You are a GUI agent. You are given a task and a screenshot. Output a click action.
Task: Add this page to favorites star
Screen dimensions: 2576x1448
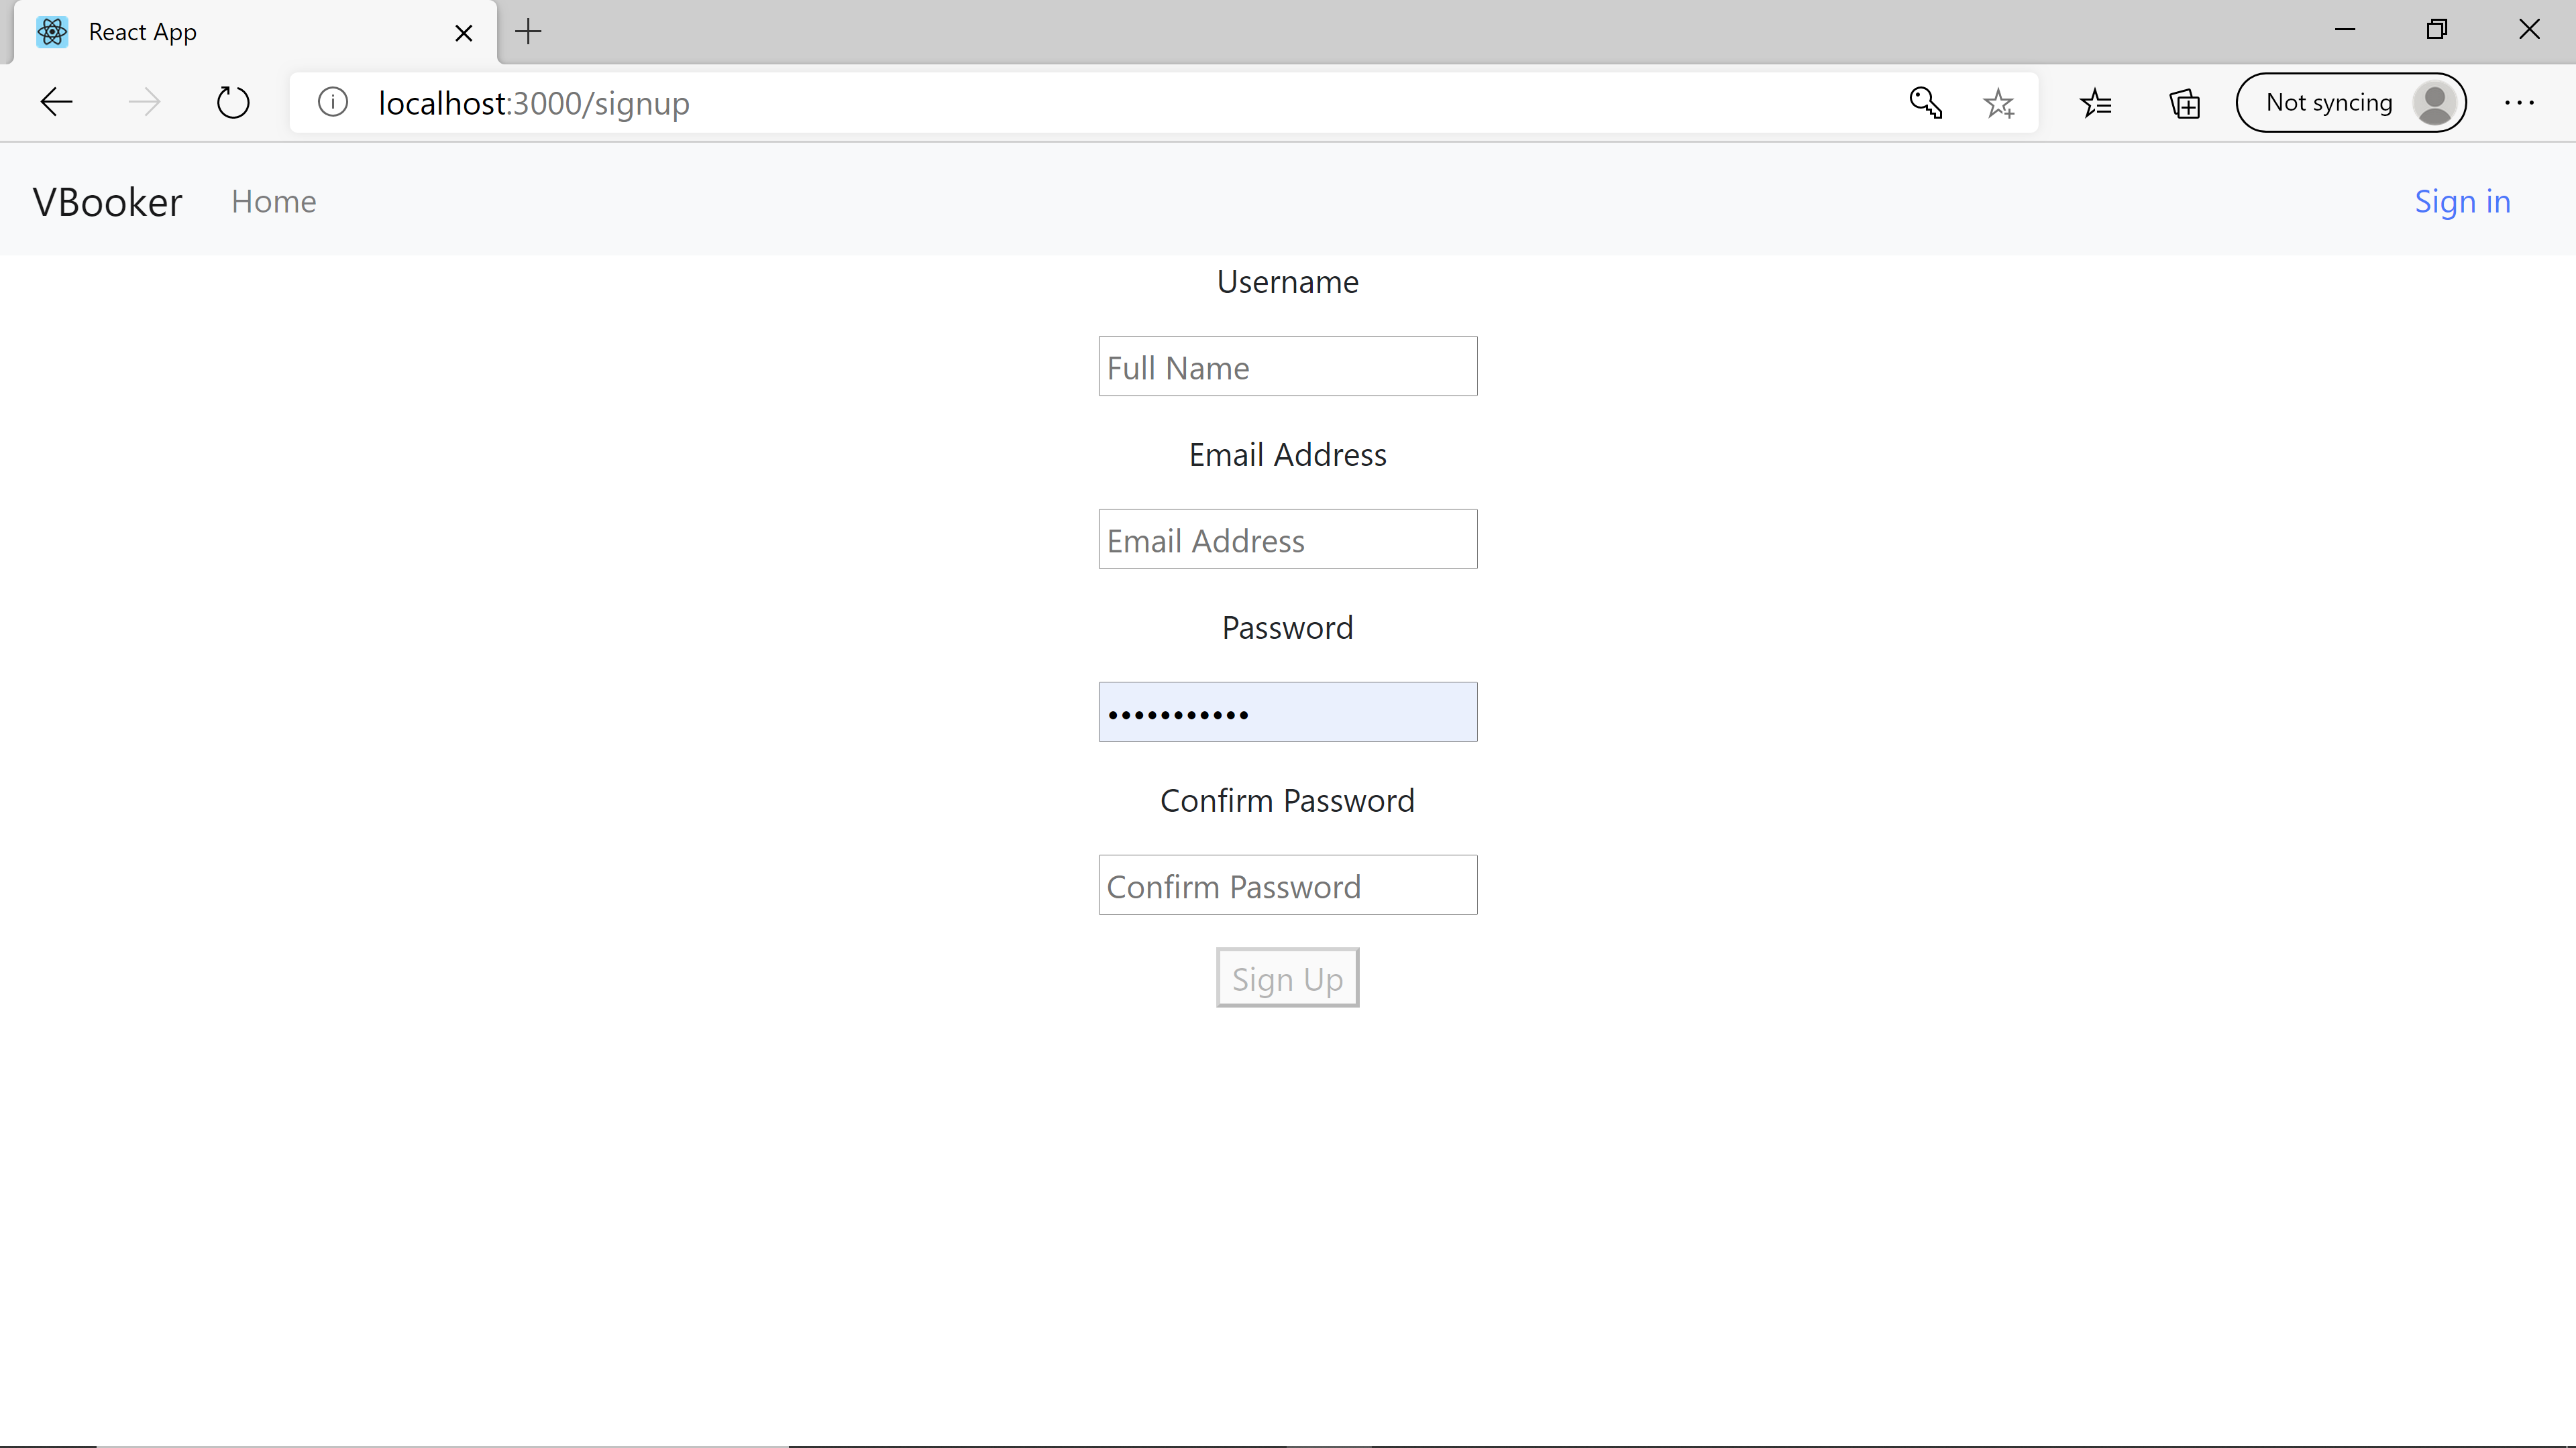(x=1998, y=102)
